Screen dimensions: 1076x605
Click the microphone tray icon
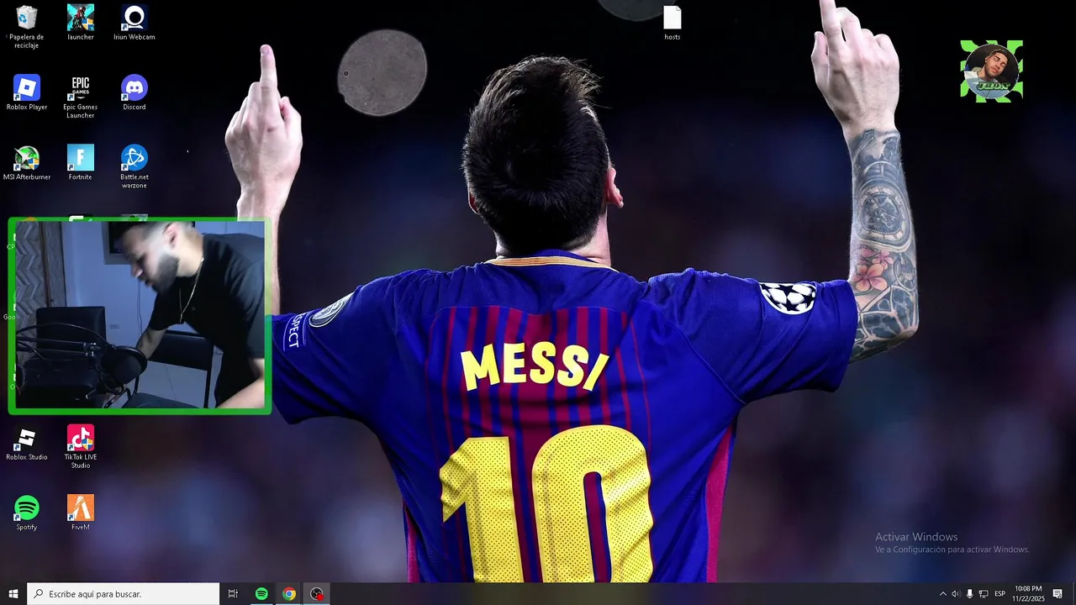969,594
